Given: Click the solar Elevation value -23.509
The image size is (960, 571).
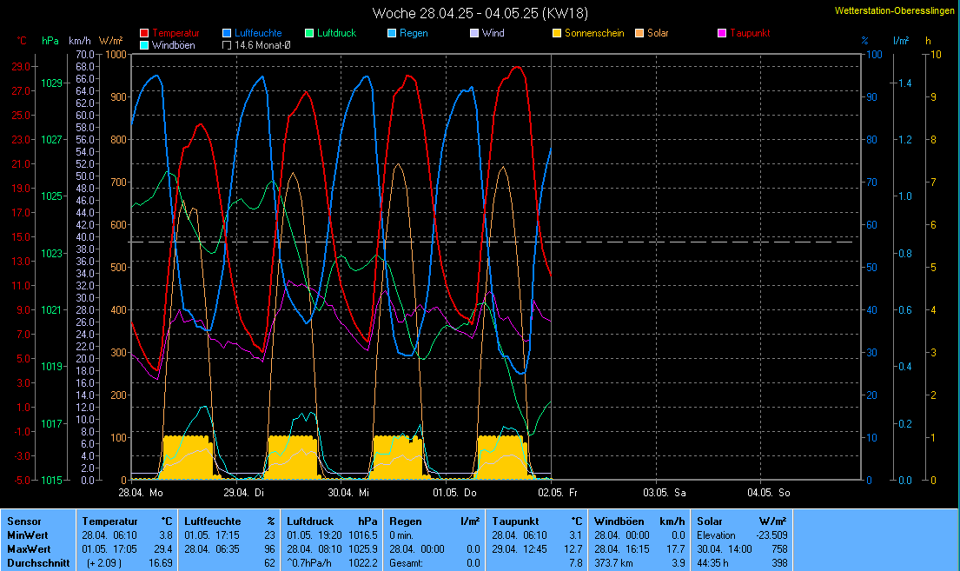Looking at the screenshot, I should pyautogui.click(x=771, y=535).
